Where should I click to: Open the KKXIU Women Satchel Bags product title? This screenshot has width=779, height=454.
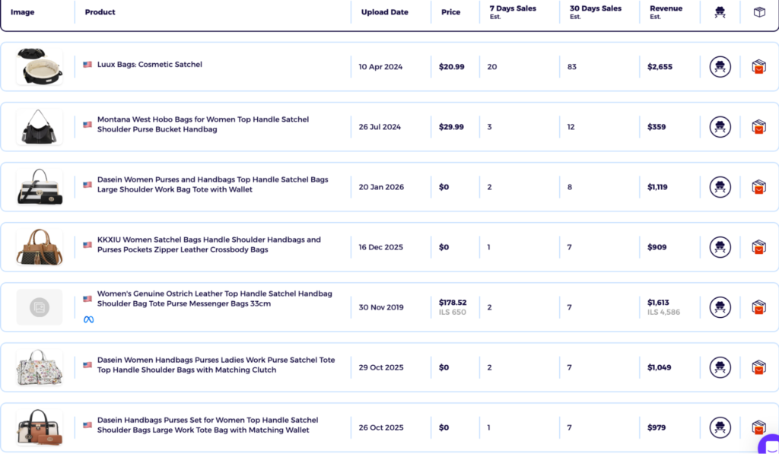click(208, 244)
